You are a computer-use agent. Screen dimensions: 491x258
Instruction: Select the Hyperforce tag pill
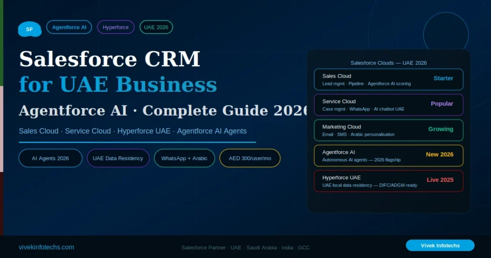(116, 27)
